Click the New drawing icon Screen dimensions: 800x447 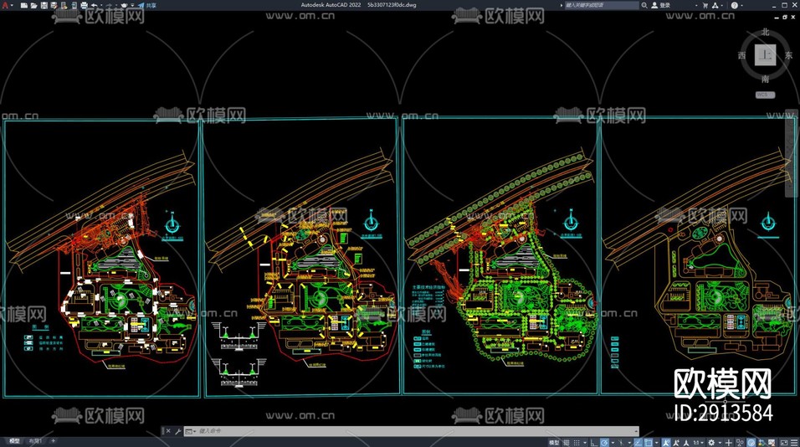click(24, 5)
